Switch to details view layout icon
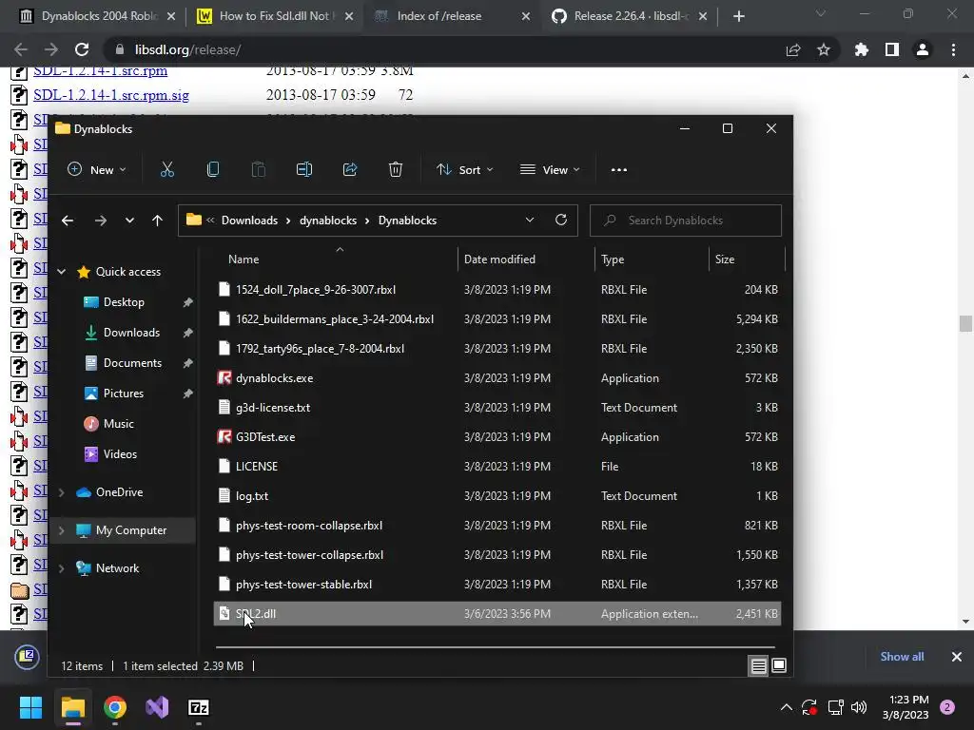Screen dimensions: 974x730 [758, 666]
